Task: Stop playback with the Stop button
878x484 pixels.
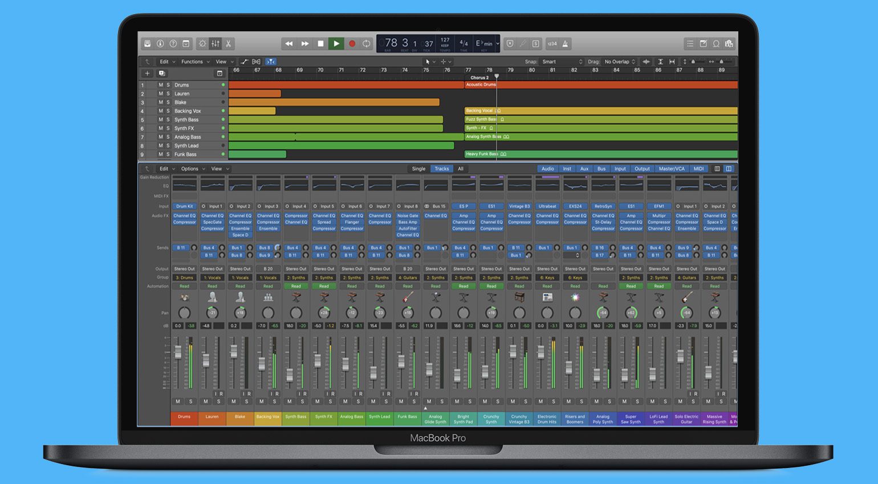Action: pyautogui.click(x=320, y=44)
